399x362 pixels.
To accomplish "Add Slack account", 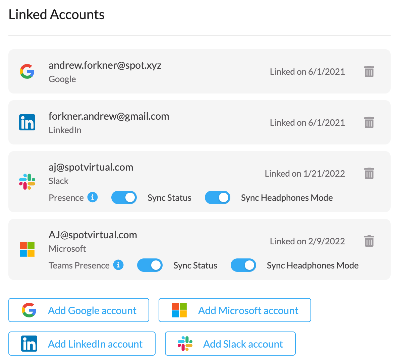I will (230, 344).
